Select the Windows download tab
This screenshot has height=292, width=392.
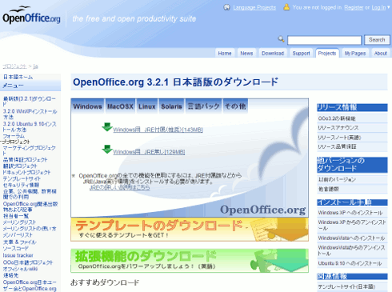[87, 106]
